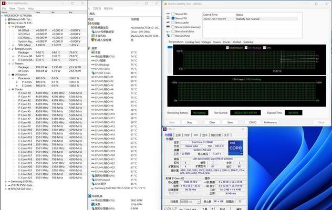332x210 pixels.
Task: Collapse the Voltages node in HWMonitor
Action: 9,27
